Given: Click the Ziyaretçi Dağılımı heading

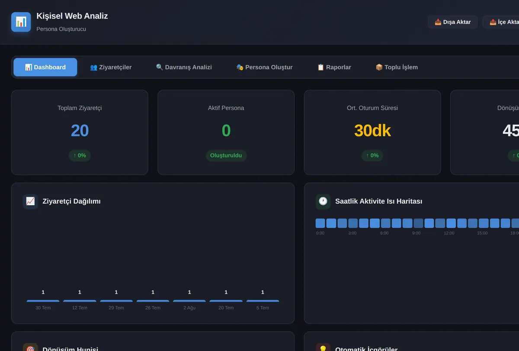Looking at the screenshot, I should tap(72, 201).
